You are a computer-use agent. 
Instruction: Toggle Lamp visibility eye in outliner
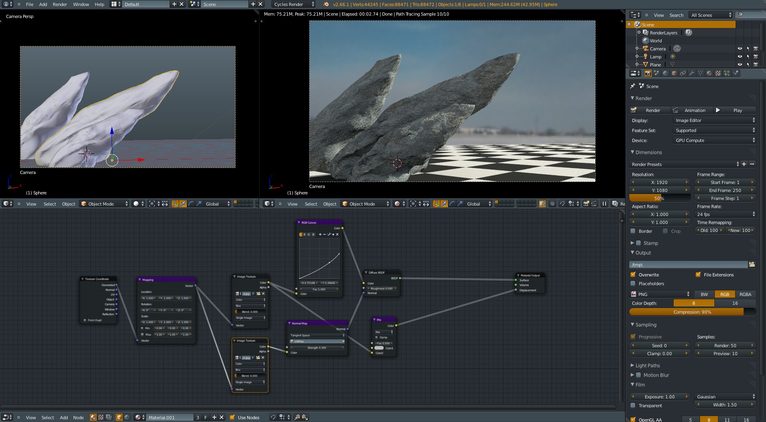(740, 56)
